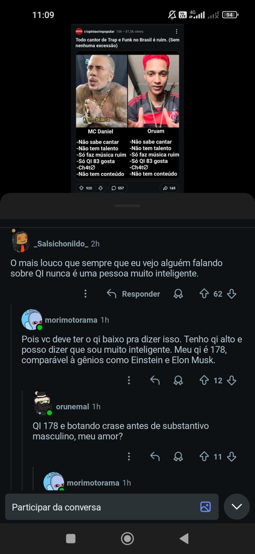Award morimotorama's comment
Image resolution: width=255 pixels, height=554 pixels.
pyautogui.click(x=178, y=380)
